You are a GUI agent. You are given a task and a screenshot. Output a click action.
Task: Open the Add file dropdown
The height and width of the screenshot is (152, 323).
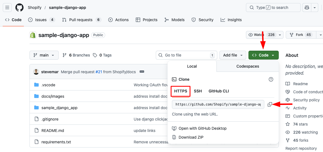[x=233, y=55]
